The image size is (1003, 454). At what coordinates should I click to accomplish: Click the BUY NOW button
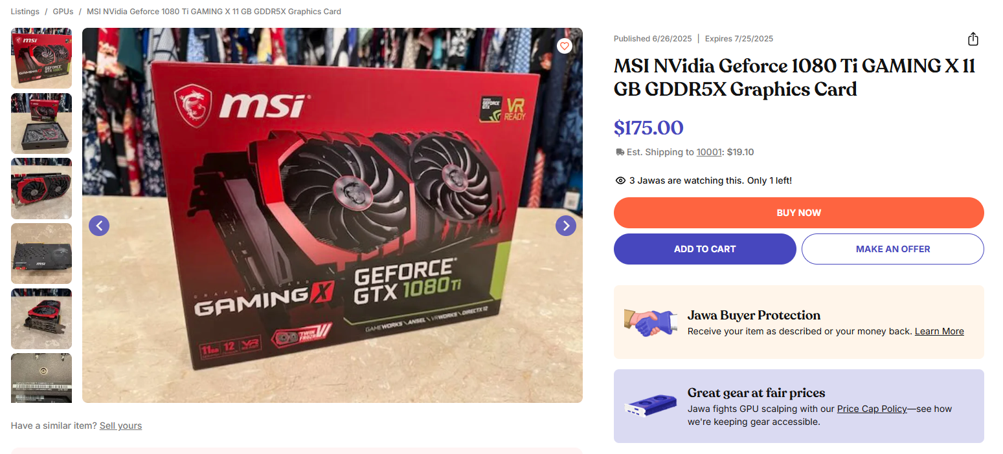799,213
